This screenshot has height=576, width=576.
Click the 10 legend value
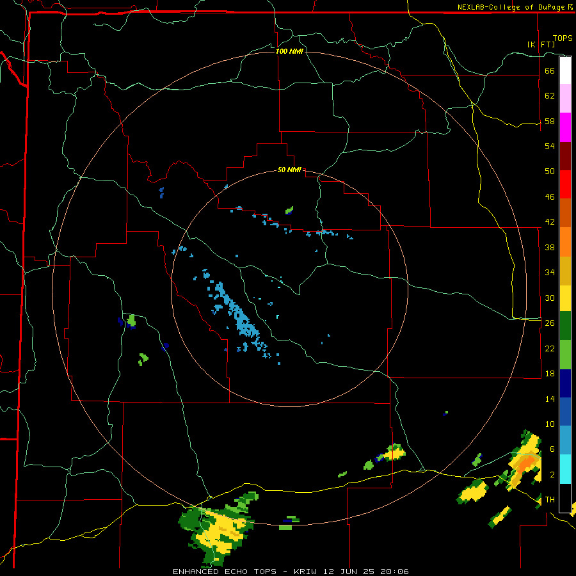(x=550, y=424)
